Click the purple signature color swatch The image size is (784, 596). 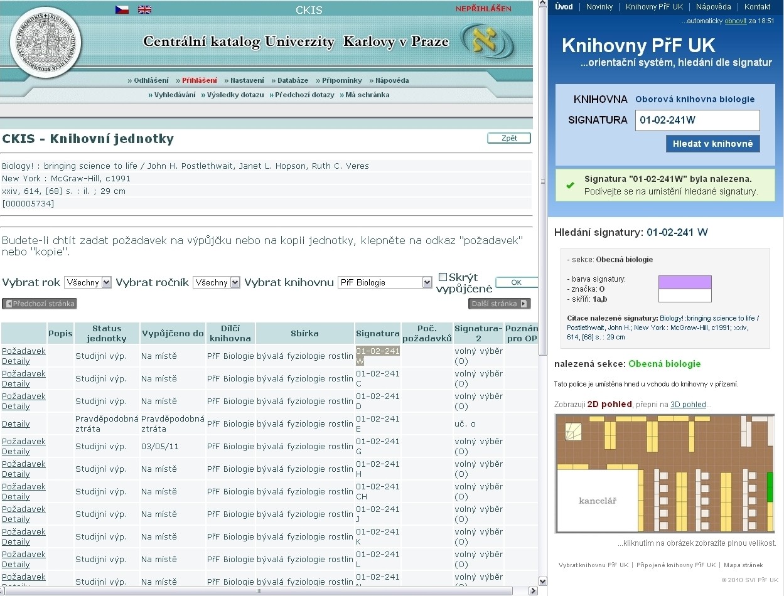pyautogui.click(x=685, y=282)
